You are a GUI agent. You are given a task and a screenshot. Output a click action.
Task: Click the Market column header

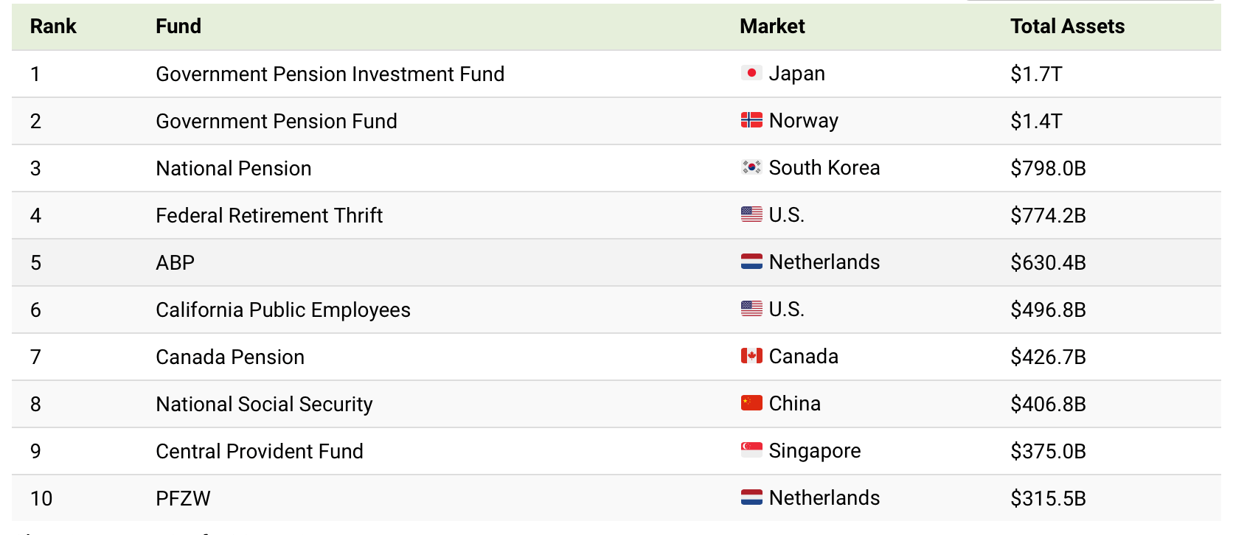tap(772, 27)
